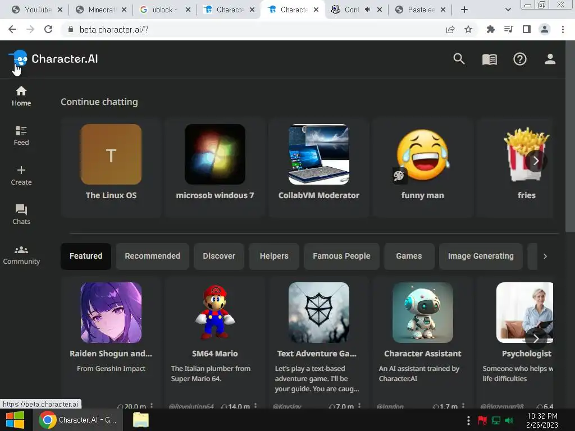
Task: Select the Featured category tab
Action: [x=86, y=256]
